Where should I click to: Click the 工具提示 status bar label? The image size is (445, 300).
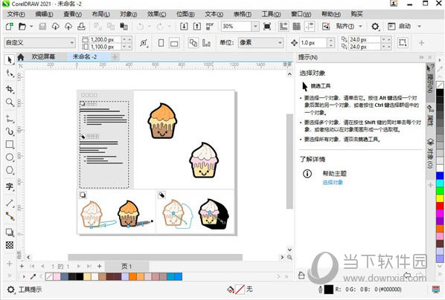click(x=30, y=290)
